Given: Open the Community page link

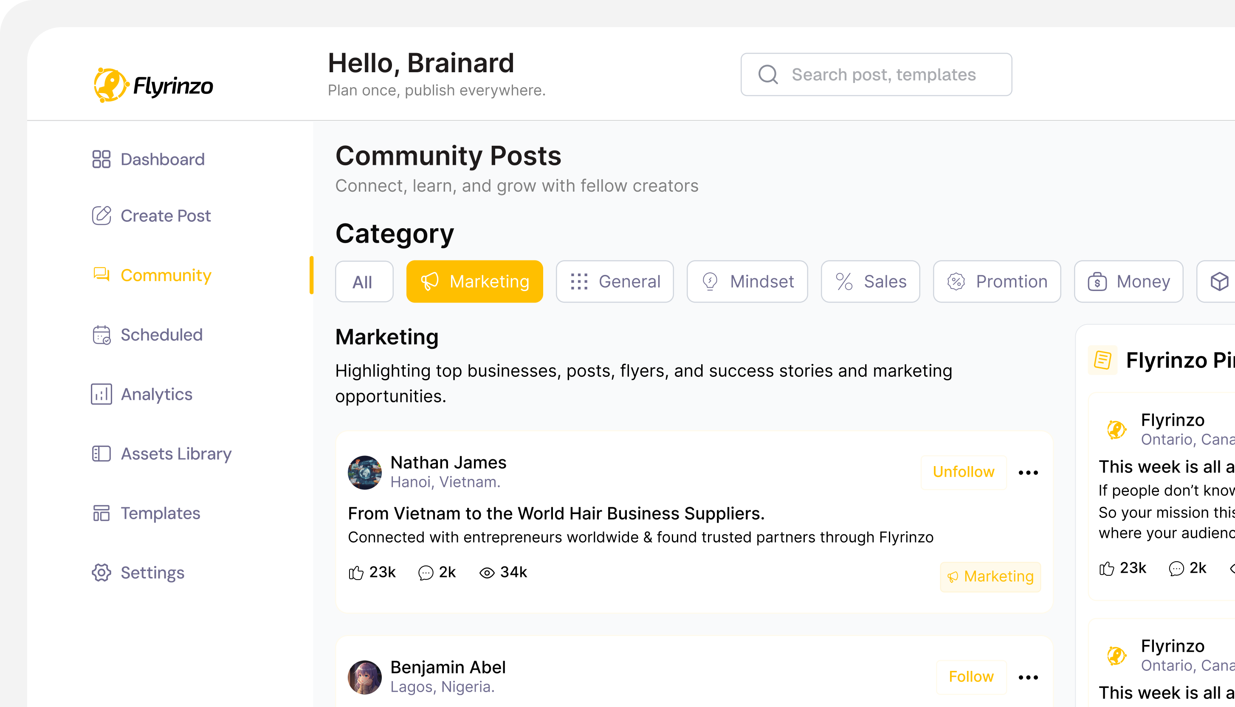Looking at the screenshot, I should 152,275.
